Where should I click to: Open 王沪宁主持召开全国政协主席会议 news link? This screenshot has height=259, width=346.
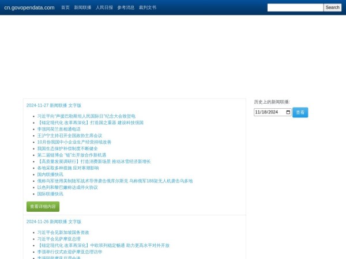69,136
